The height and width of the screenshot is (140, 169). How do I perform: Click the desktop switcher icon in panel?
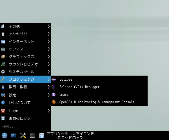[14, 136]
